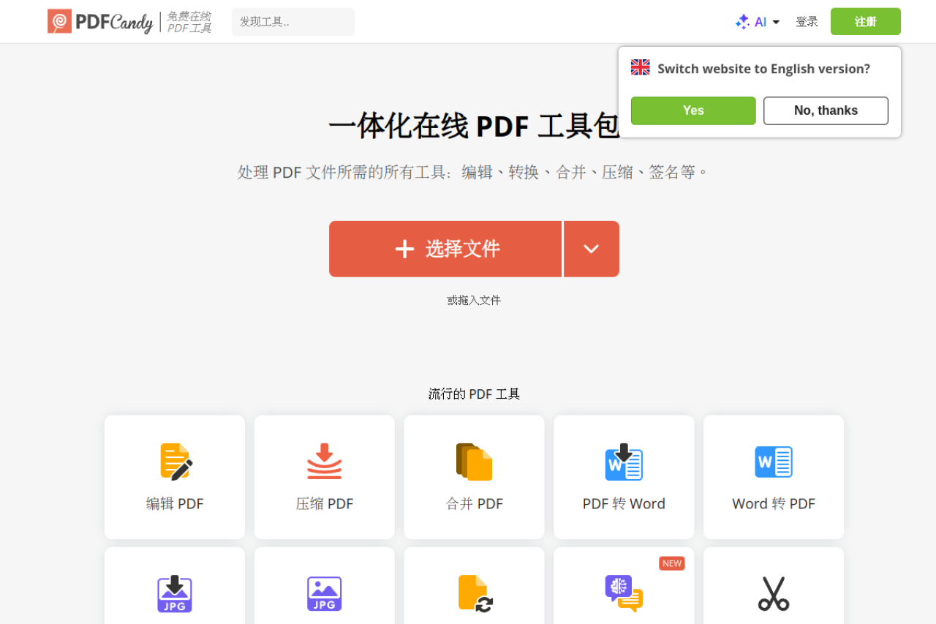
Task: Open the Word 转 PDF icon
Action: [x=774, y=462]
